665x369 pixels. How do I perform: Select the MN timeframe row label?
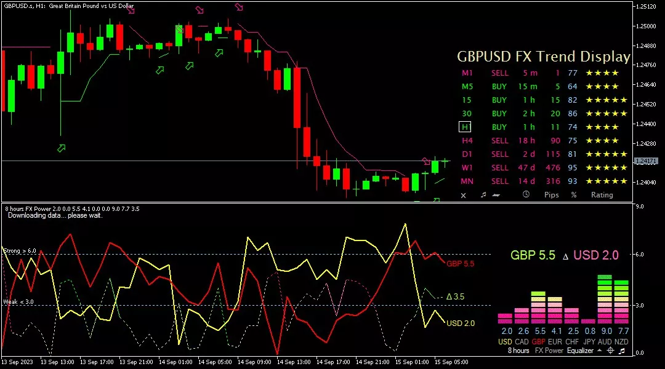pos(467,181)
